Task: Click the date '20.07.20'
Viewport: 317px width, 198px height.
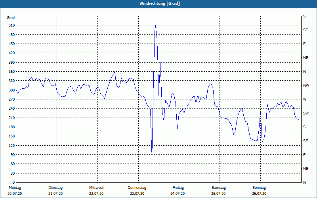Action: (x=15, y=194)
